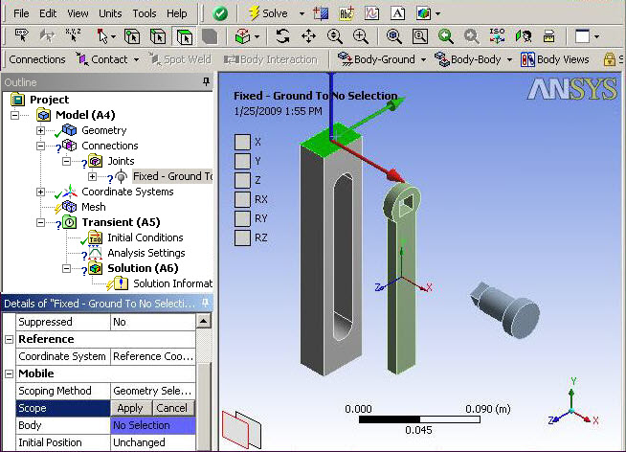Click the Abc annotation label icon
This screenshot has width=626, height=452.
(x=347, y=14)
